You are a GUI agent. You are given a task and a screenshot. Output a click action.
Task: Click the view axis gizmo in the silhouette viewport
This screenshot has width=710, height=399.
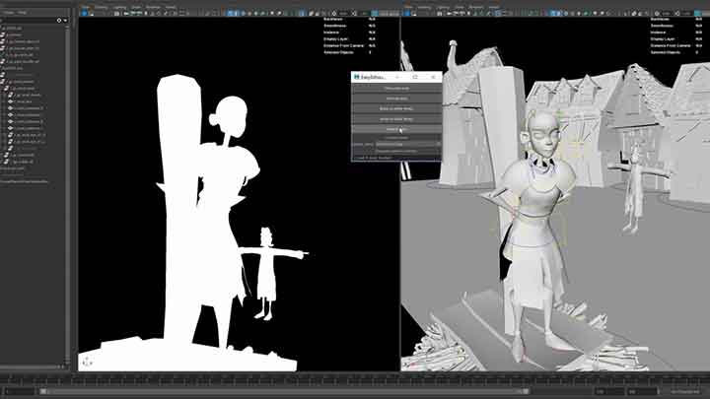(x=87, y=361)
